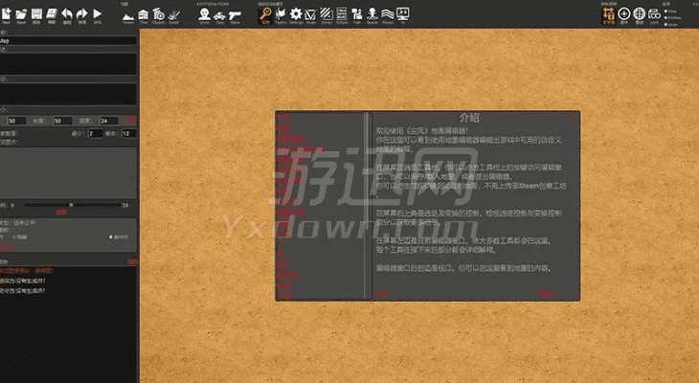Click the Open map folder icon

tap(21, 13)
